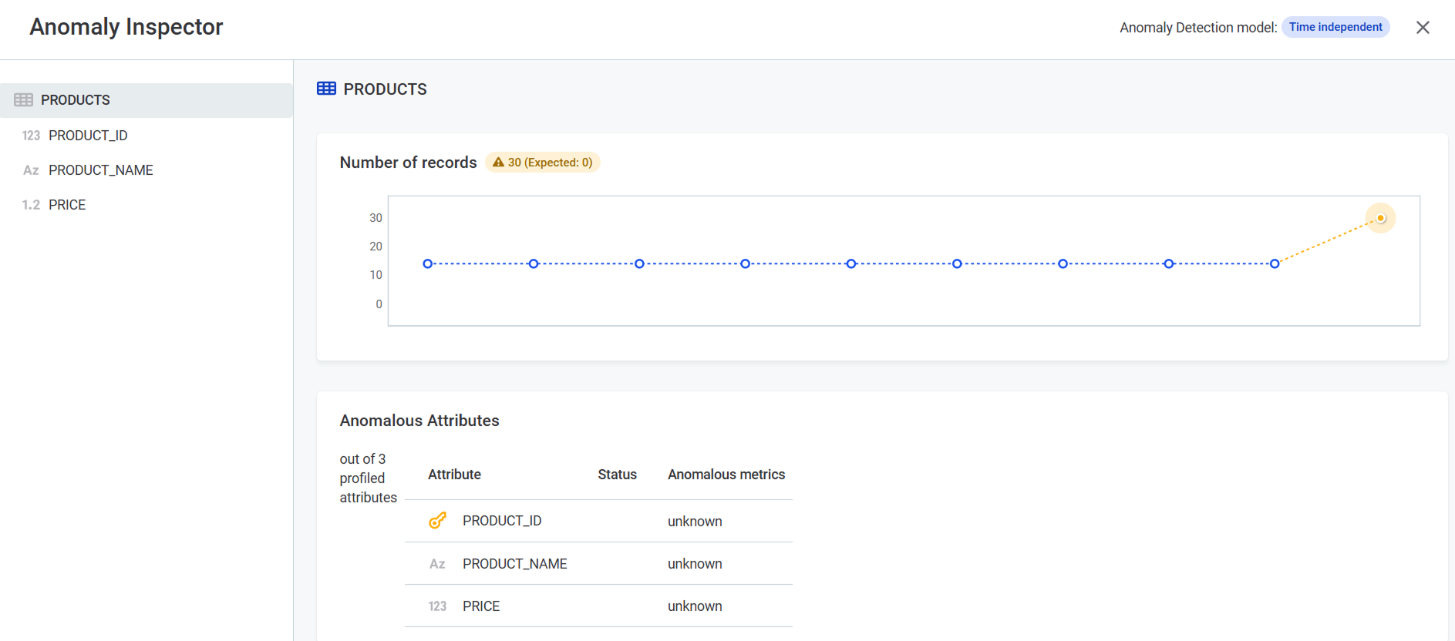Select PRICE in the left sidebar
The image size is (1455, 641).
[67, 205]
